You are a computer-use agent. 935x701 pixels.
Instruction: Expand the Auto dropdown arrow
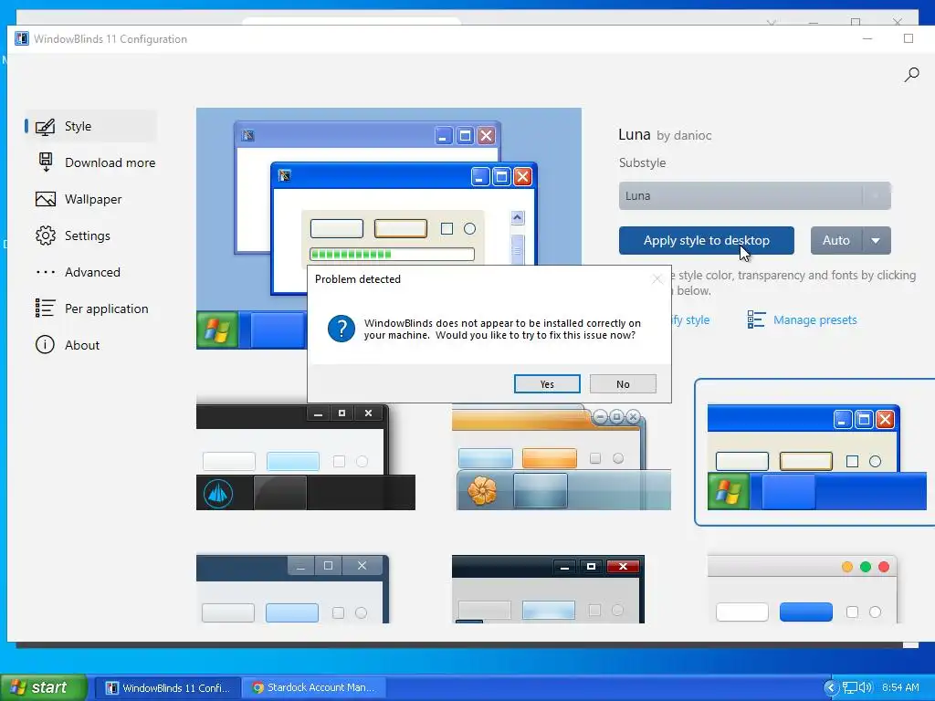coord(876,240)
